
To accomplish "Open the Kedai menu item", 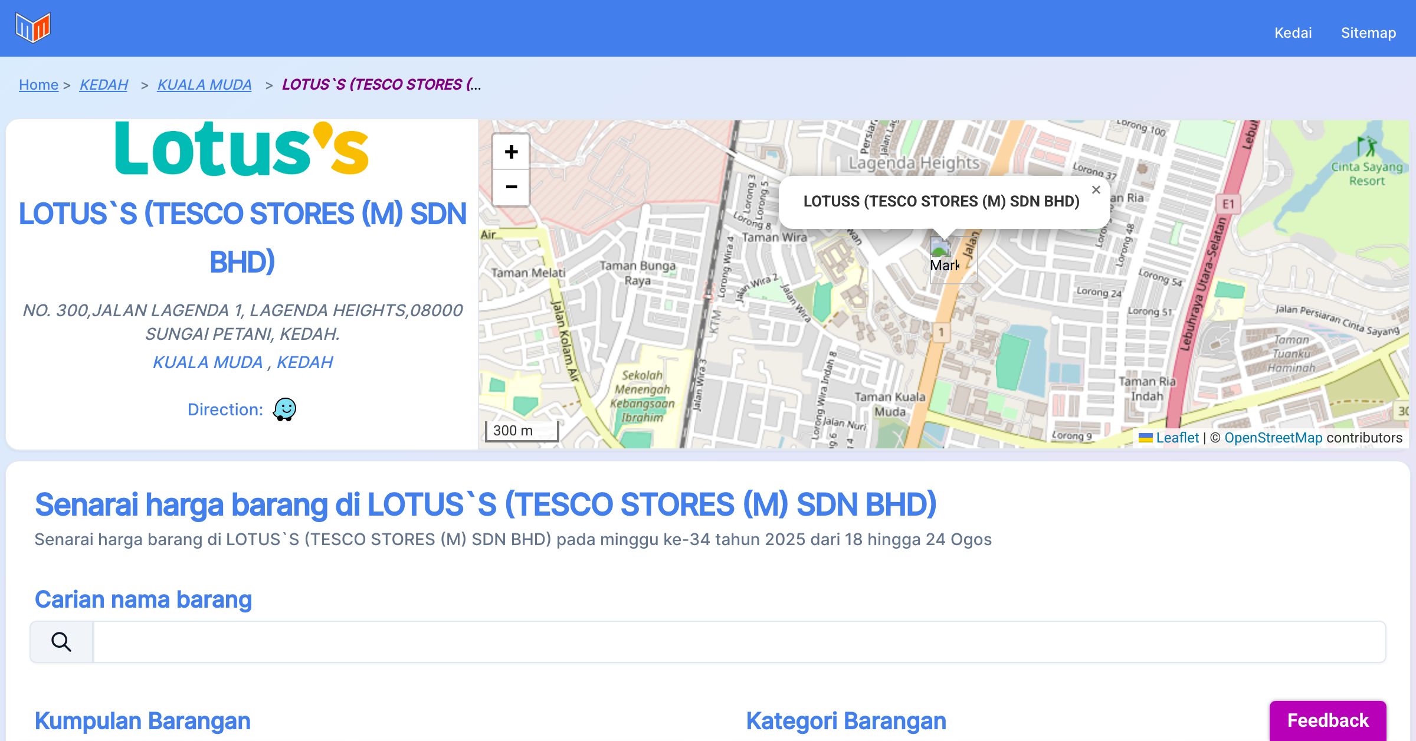I will click(x=1293, y=32).
